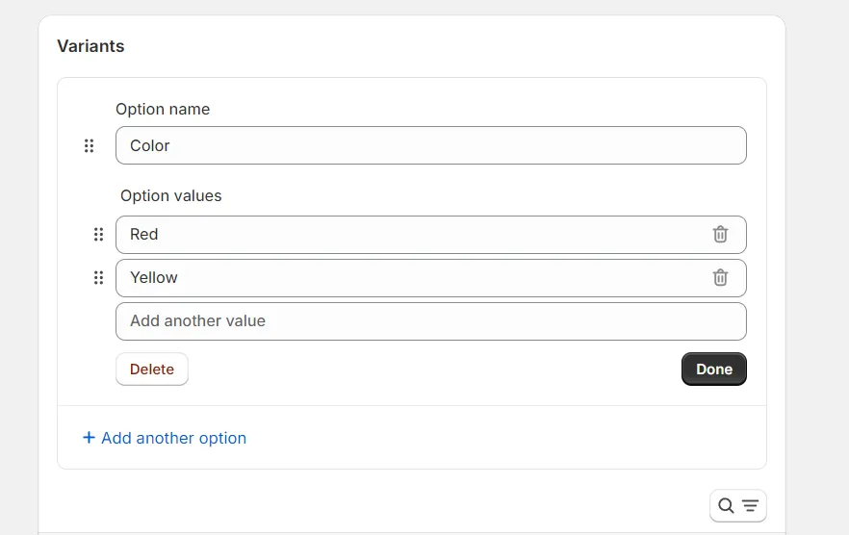Click the Add another option link
The height and width of the screenshot is (535, 849).
(x=165, y=438)
